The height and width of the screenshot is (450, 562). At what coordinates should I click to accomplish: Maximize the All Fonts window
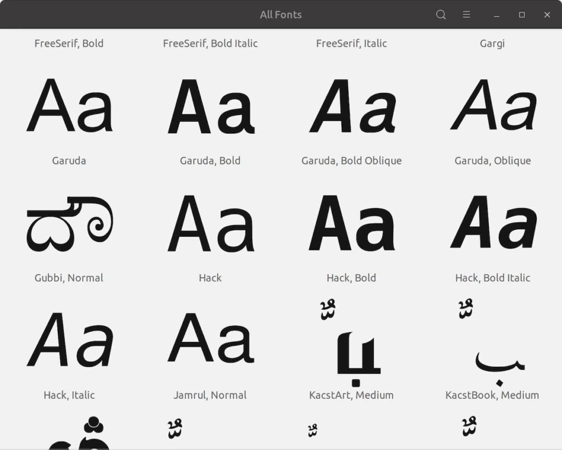click(522, 15)
